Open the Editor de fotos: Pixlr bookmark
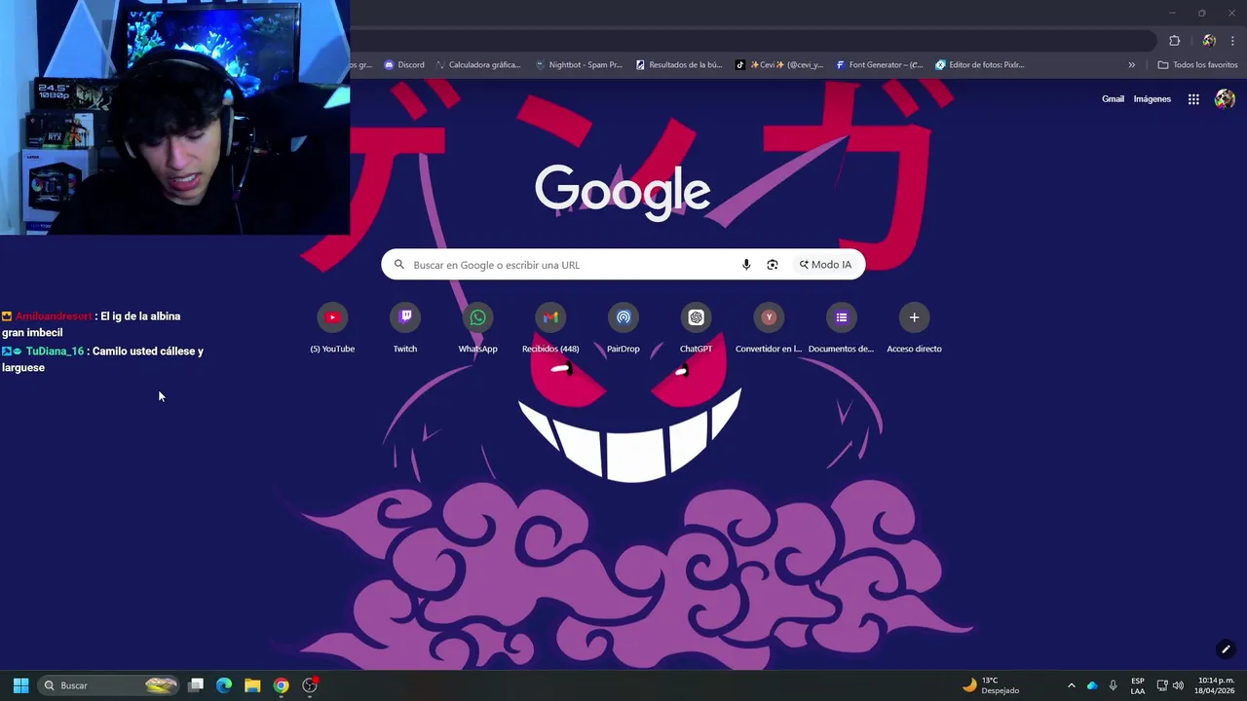Viewport: 1247px width, 701px height. pos(980,65)
